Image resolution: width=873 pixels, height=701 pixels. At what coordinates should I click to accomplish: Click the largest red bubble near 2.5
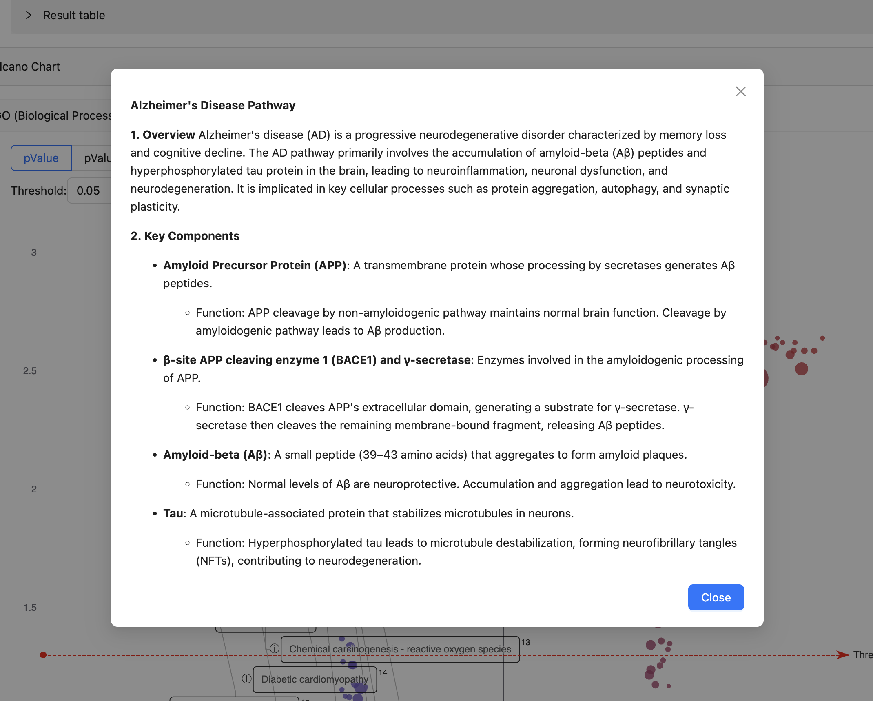(x=801, y=369)
